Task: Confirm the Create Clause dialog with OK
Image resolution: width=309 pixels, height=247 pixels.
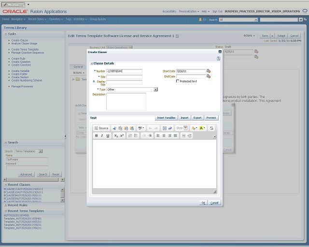Action: (x=203, y=203)
